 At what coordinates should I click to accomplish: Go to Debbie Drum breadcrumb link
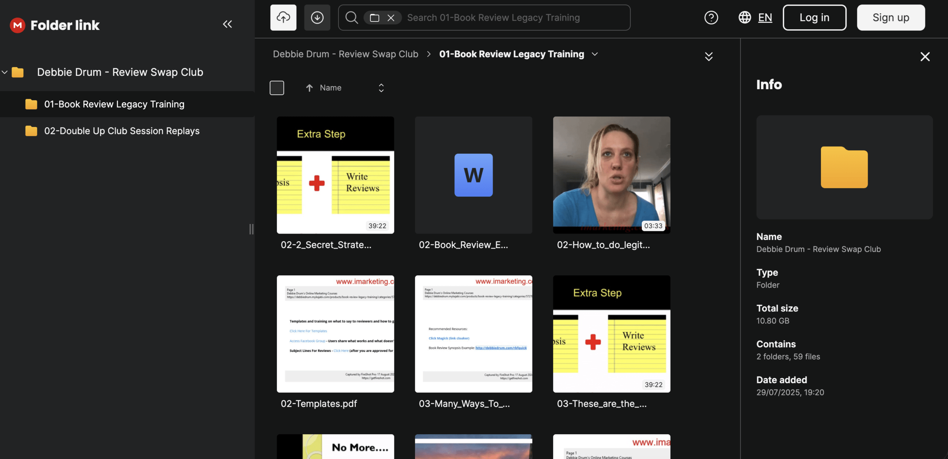coord(345,54)
